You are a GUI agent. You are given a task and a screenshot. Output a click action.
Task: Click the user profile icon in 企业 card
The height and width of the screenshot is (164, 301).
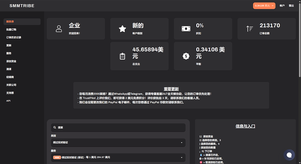pyautogui.click(x=59, y=29)
